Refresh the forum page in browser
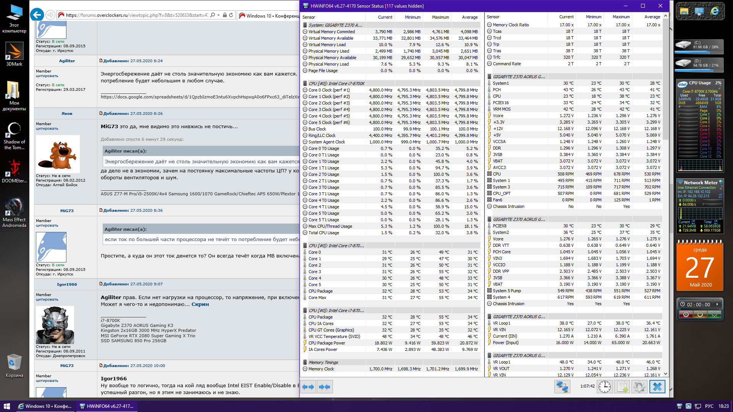The image size is (733, 412). (x=231, y=15)
